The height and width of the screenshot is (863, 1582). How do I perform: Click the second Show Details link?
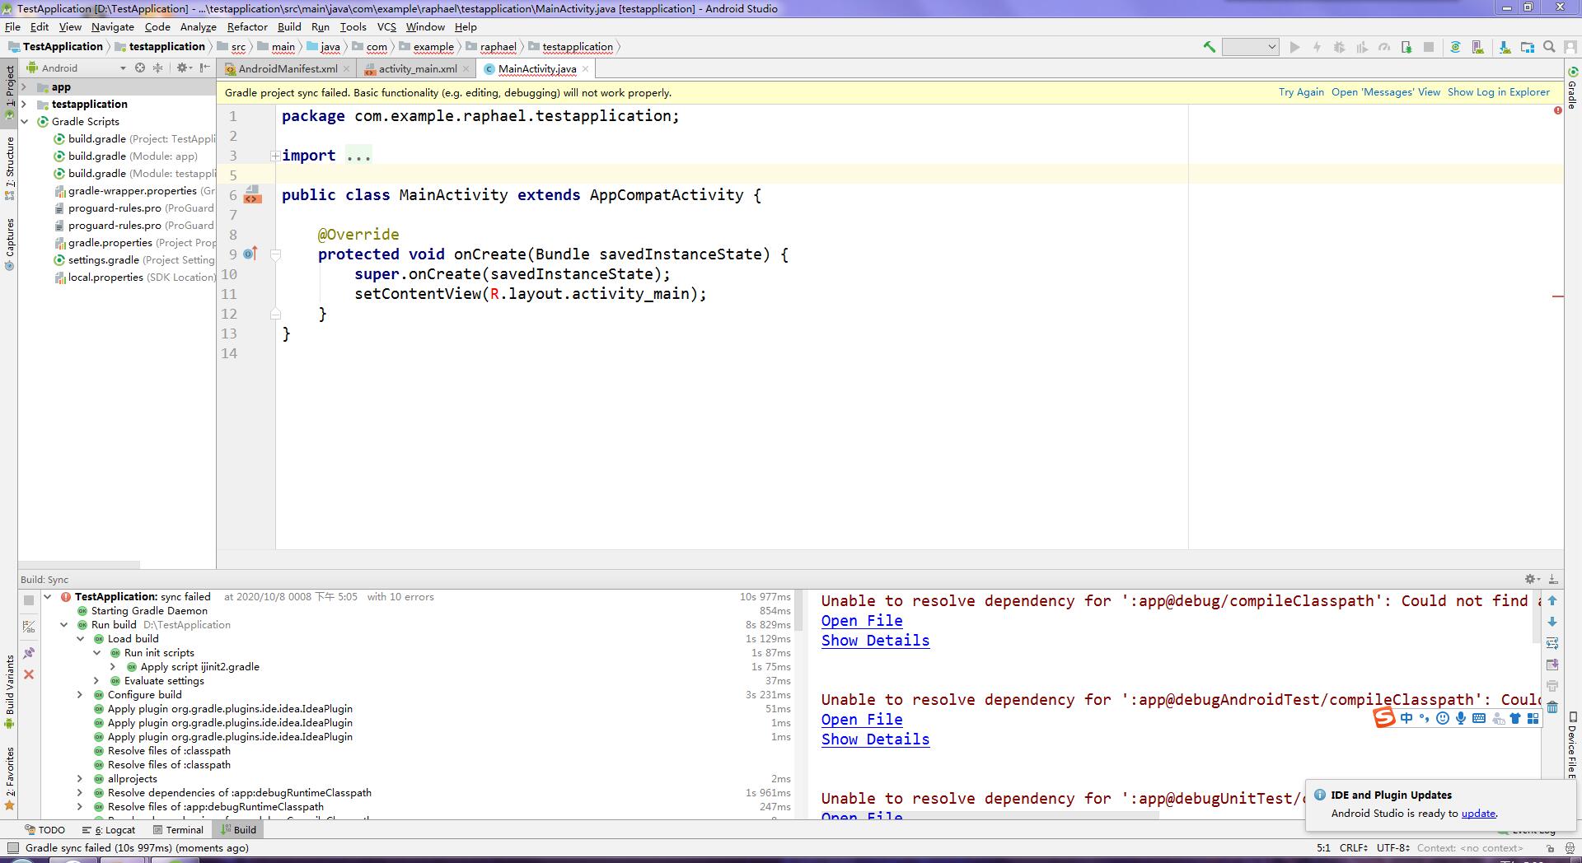pos(875,739)
